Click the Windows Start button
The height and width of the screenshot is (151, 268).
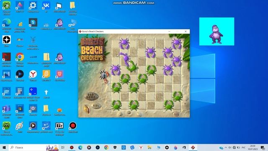click(4, 147)
